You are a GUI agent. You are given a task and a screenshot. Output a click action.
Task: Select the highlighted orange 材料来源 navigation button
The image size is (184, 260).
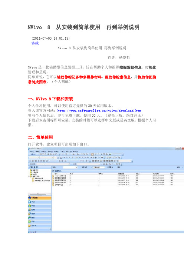pyautogui.click(x=40, y=198)
